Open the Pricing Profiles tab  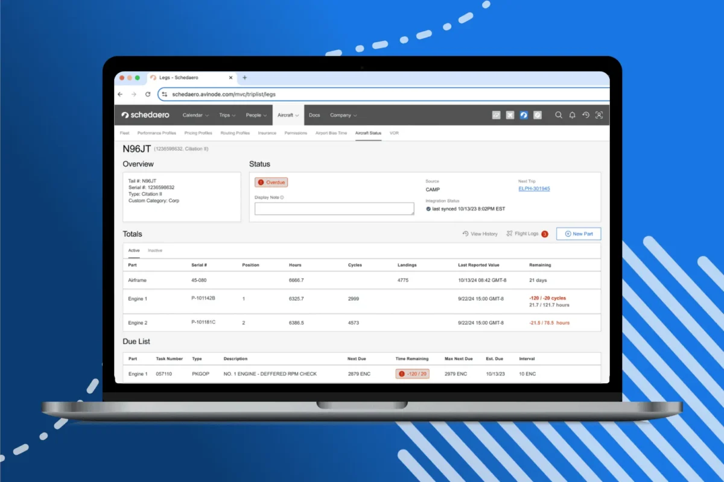click(198, 133)
